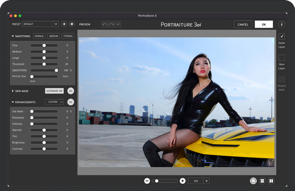Open preset settings gear icon

72,24
